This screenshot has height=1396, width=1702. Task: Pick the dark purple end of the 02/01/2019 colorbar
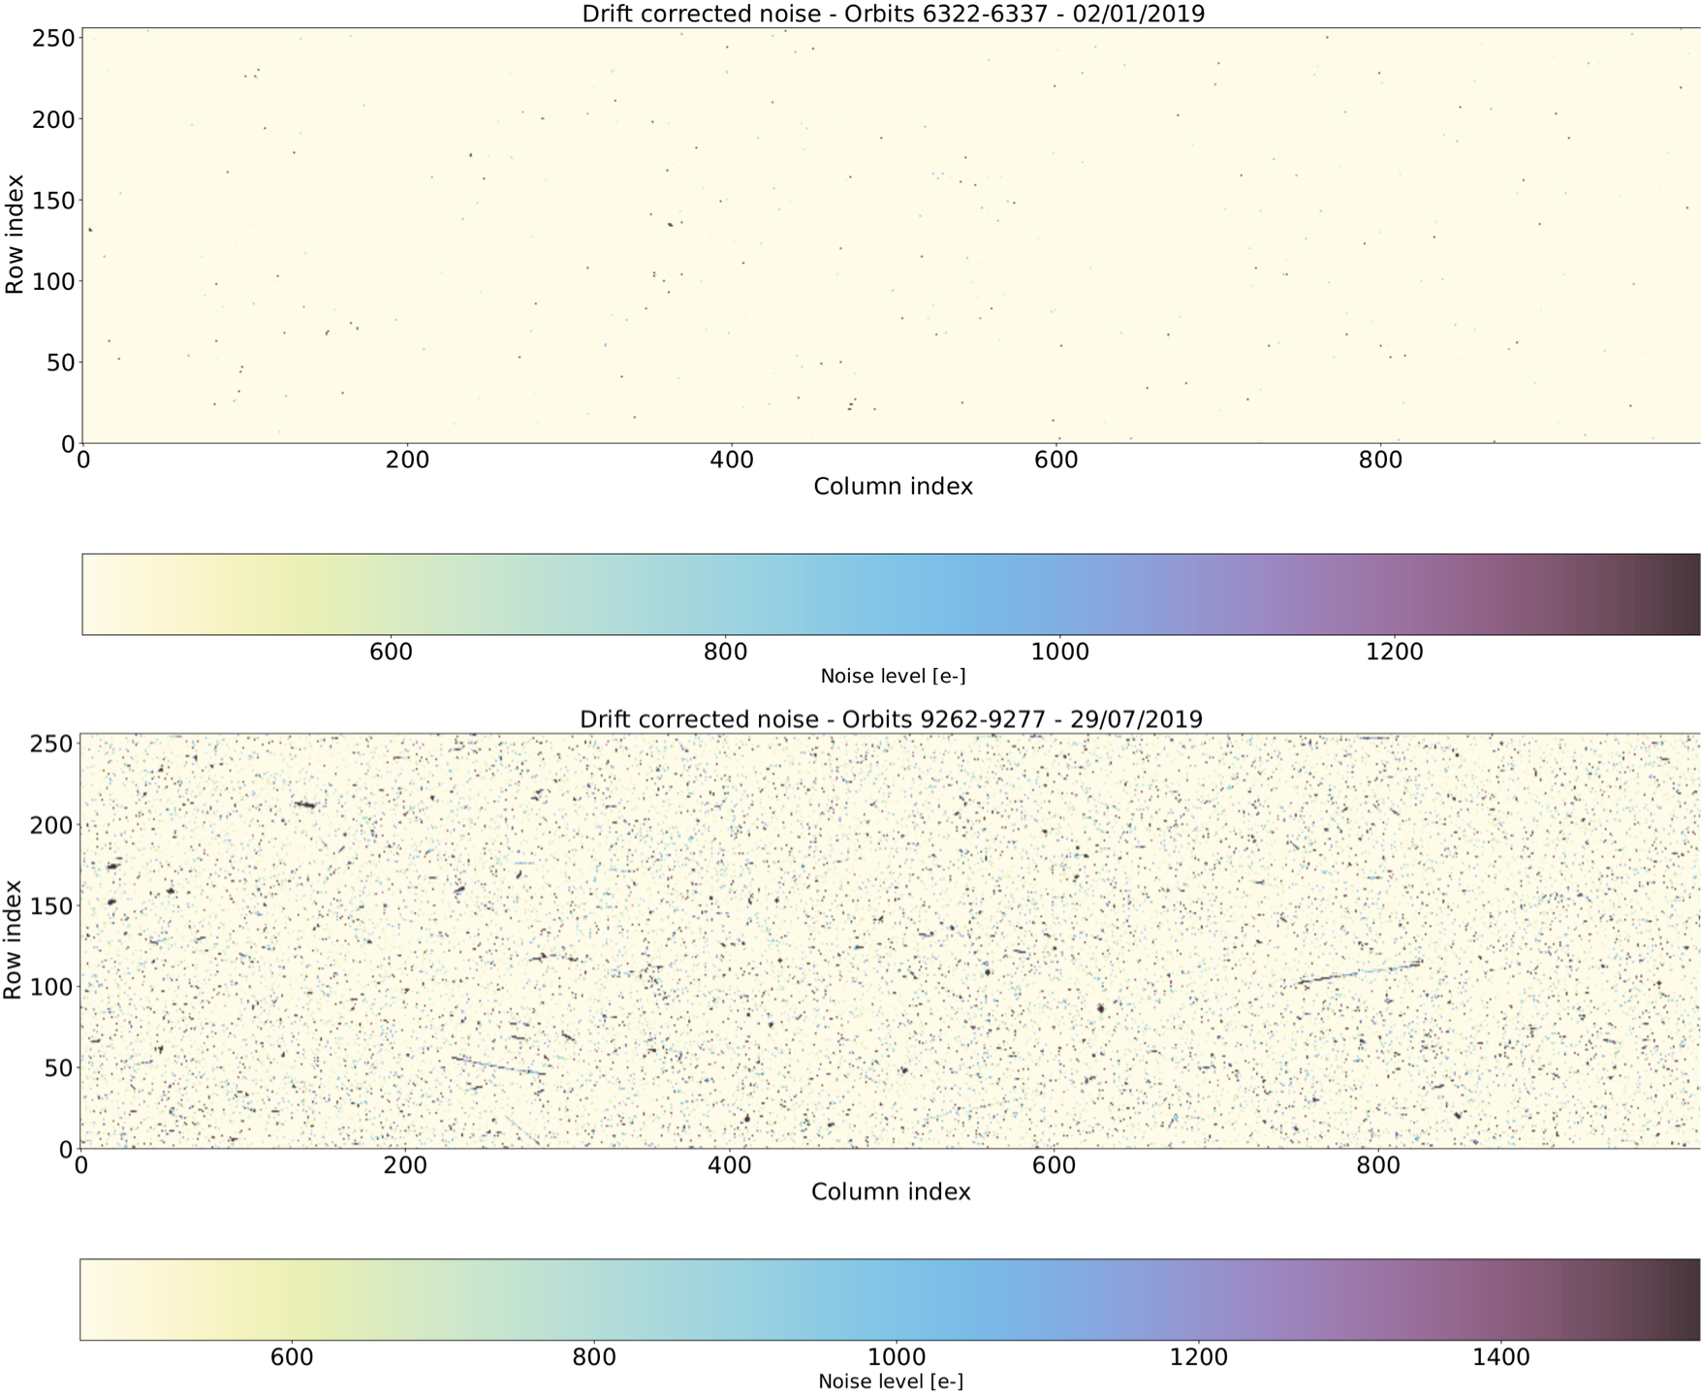(x=1686, y=594)
